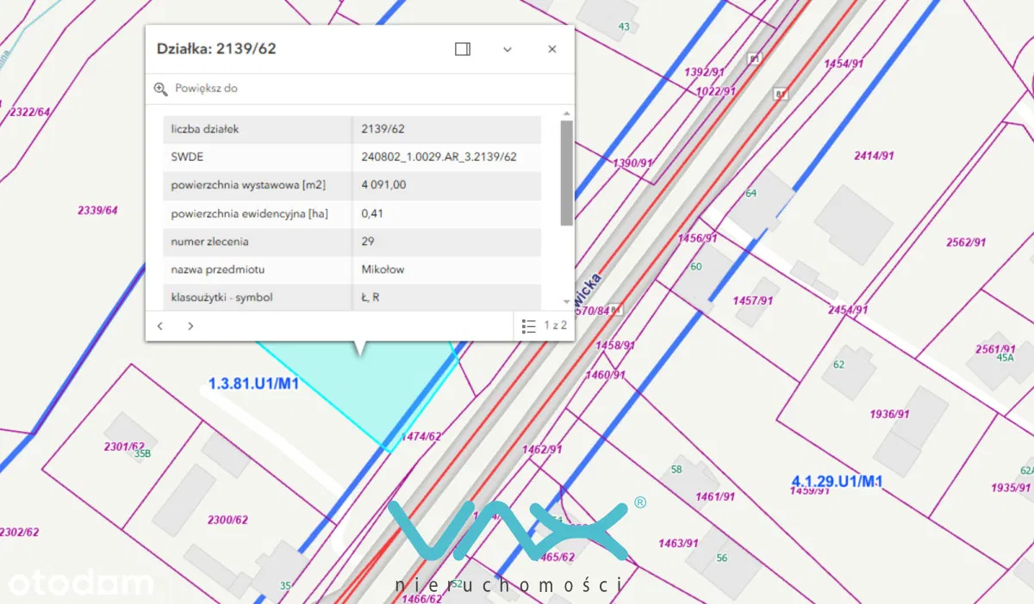
Task: Click parcel label 2339/64 on the map
Action: [97, 210]
